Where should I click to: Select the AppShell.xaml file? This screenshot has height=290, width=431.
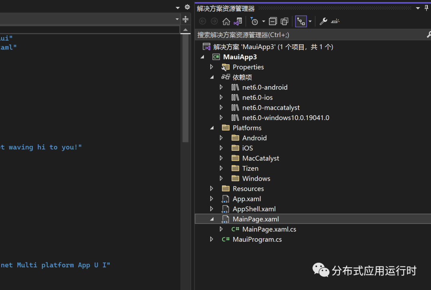coord(254,209)
